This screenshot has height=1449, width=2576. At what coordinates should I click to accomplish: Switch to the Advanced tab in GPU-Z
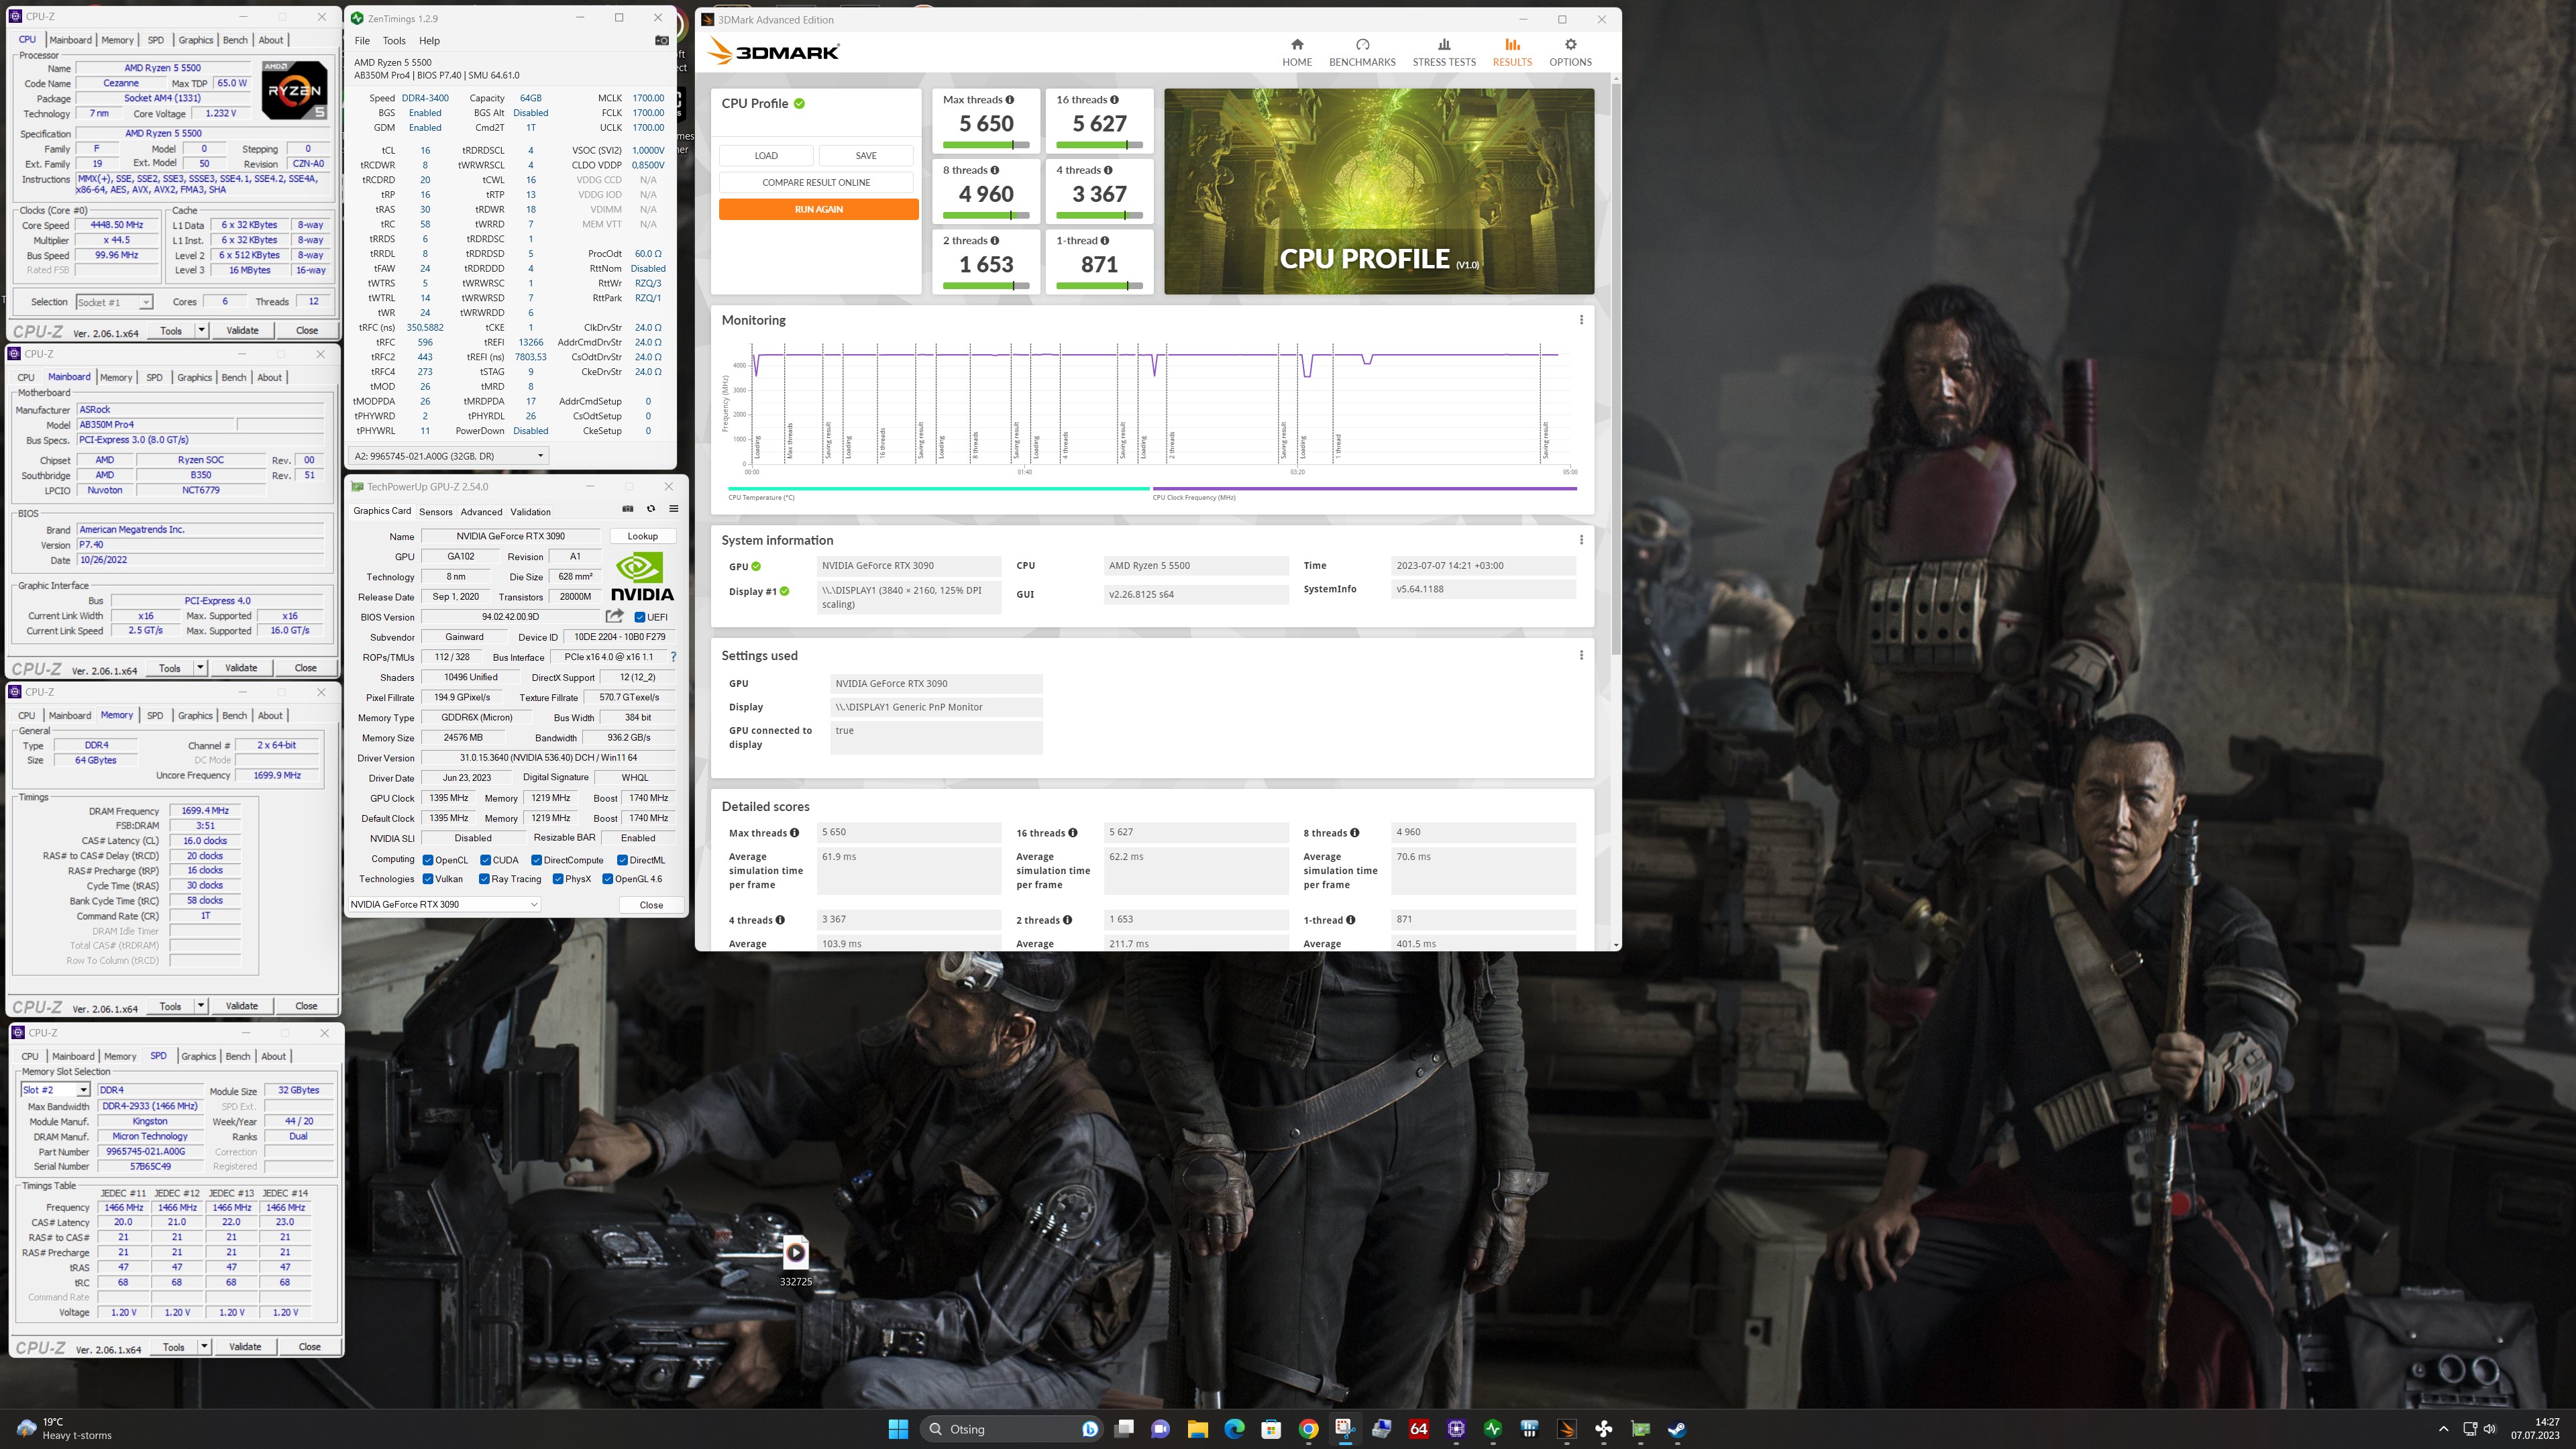point(481,511)
